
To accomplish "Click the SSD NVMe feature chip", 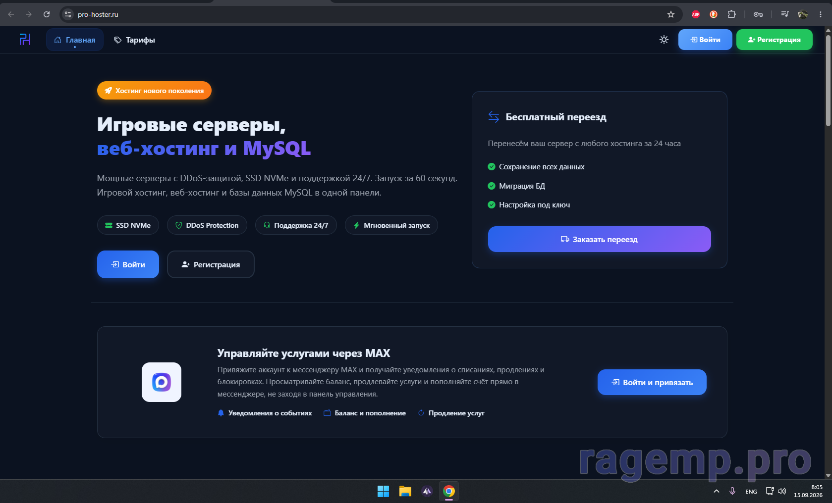I will [x=128, y=225].
